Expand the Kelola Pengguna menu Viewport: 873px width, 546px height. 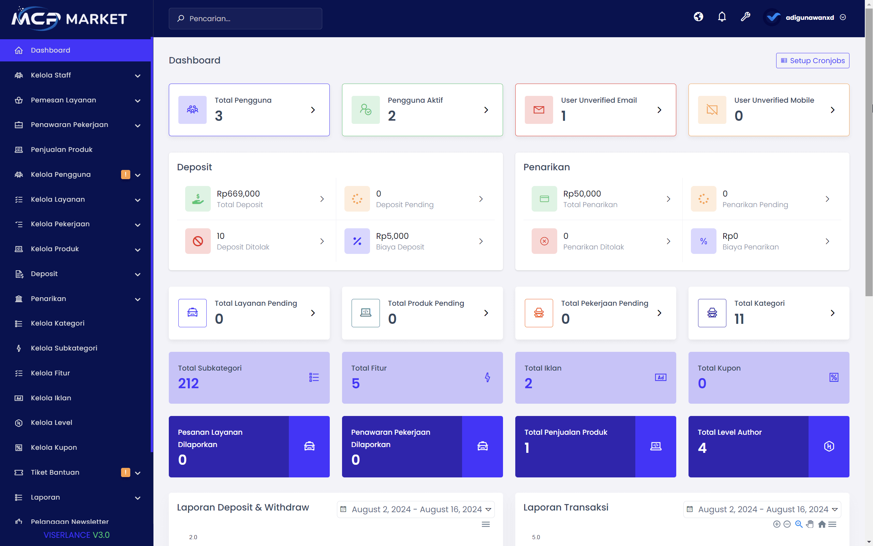point(138,174)
